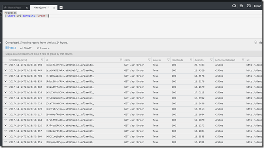Open the Columns dropdown
Viewport: 264px width, 148px height.
43,48
